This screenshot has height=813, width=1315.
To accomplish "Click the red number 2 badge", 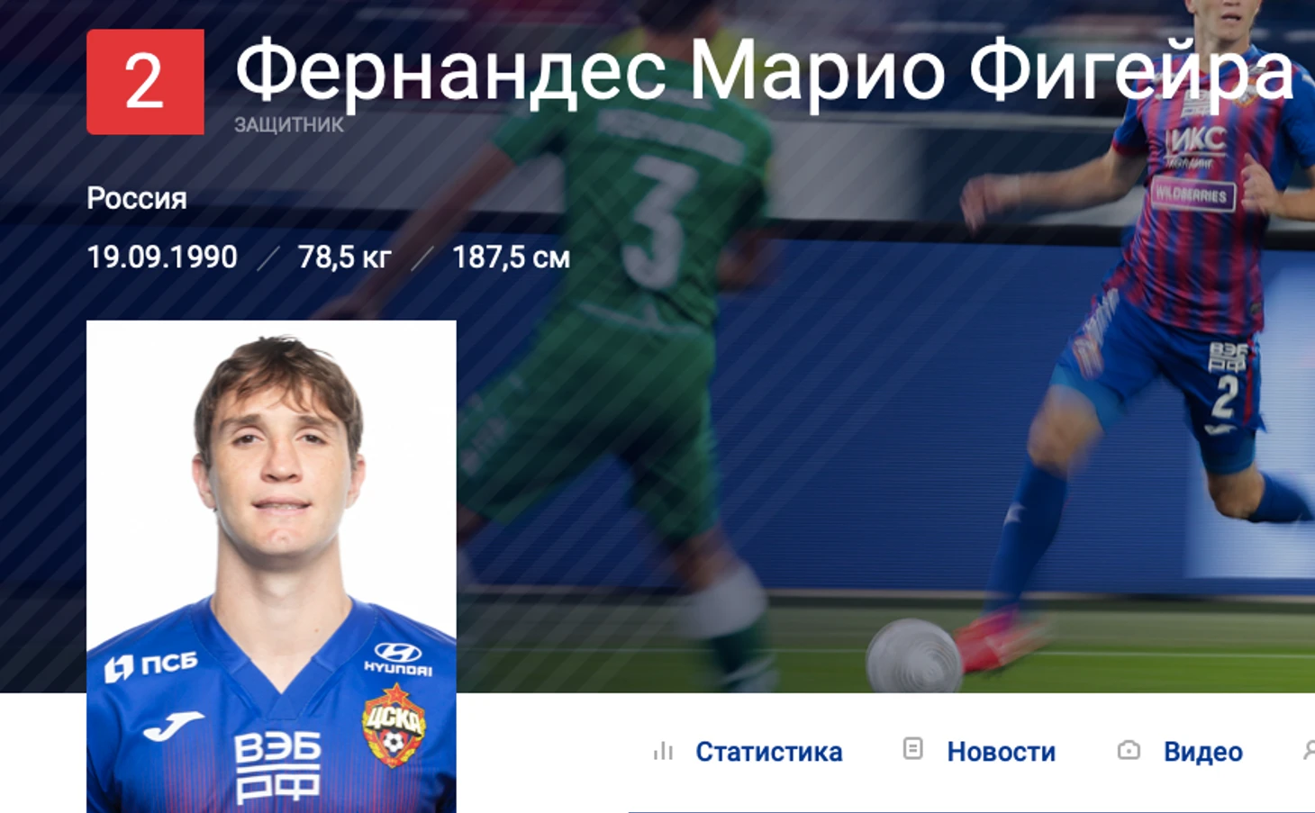I will [x=145, y=82].
